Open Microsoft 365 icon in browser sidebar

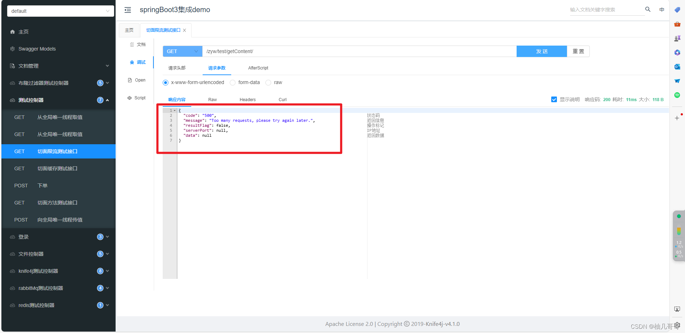coord(677,52)
